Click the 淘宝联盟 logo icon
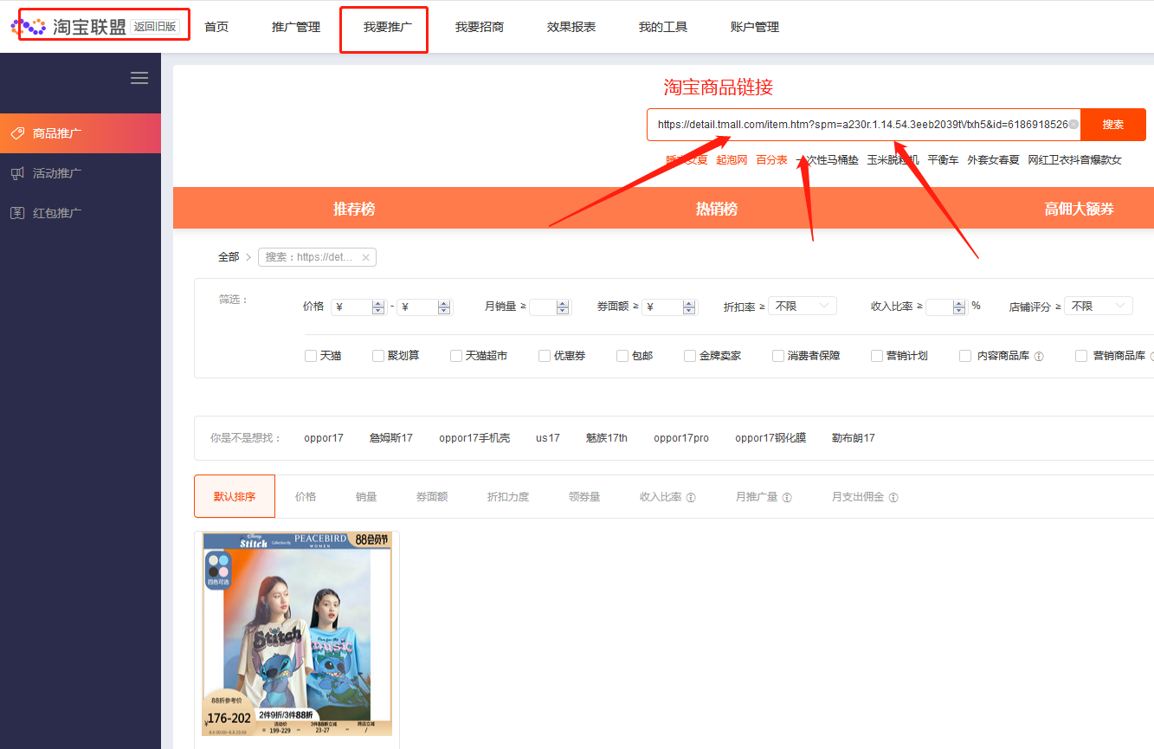 [x=29, y=25]
